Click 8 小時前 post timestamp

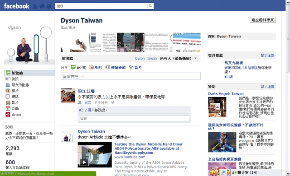101,102
